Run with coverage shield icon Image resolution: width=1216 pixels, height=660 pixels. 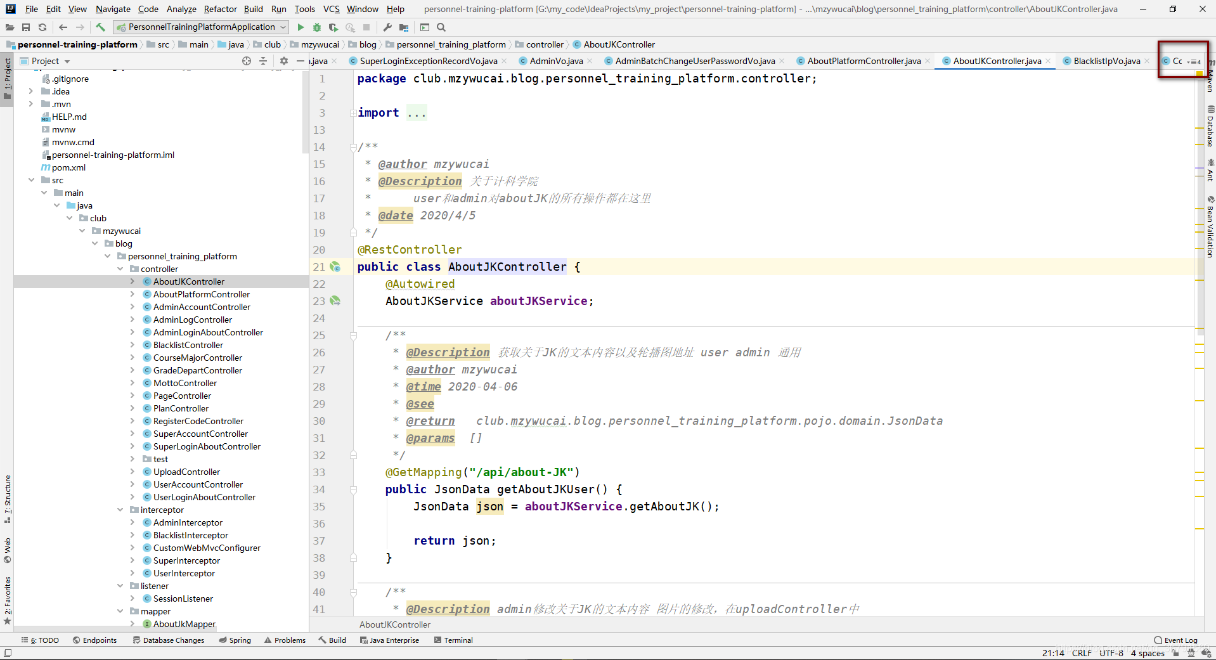(333, 27)
